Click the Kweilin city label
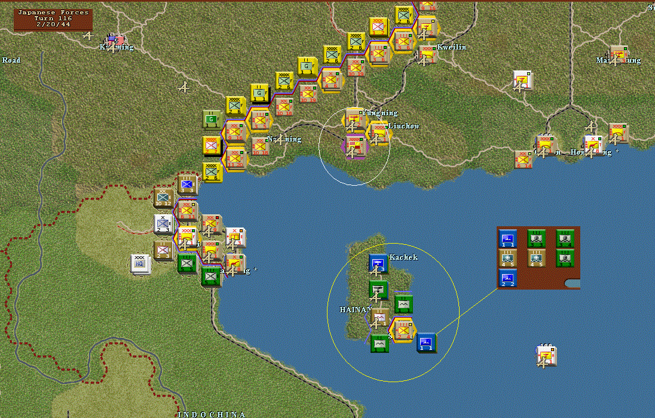This screenshot has height=418, width=655. tap(452, 47)
